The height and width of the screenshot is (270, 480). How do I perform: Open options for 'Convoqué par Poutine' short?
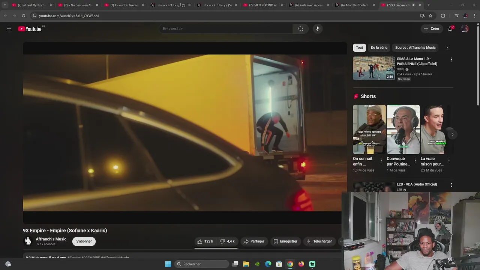(x=415, y=160)
